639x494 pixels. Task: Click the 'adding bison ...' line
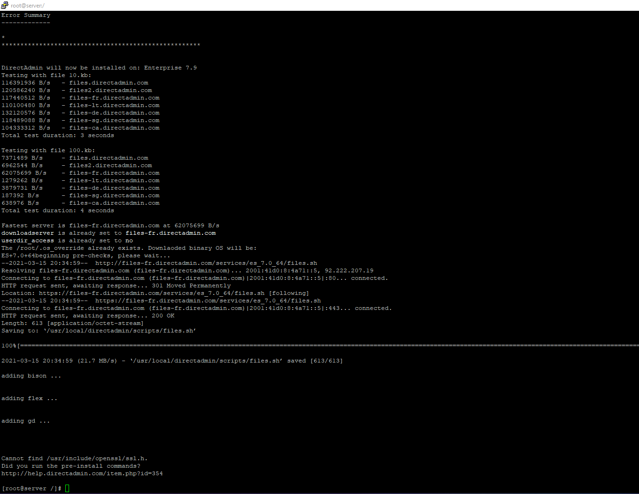point(31,376)
